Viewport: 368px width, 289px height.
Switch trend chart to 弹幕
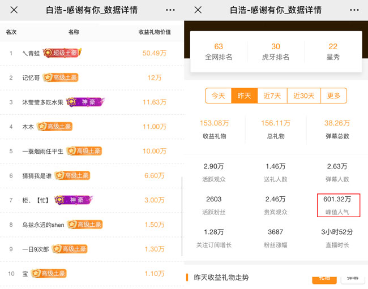[352, 278]
